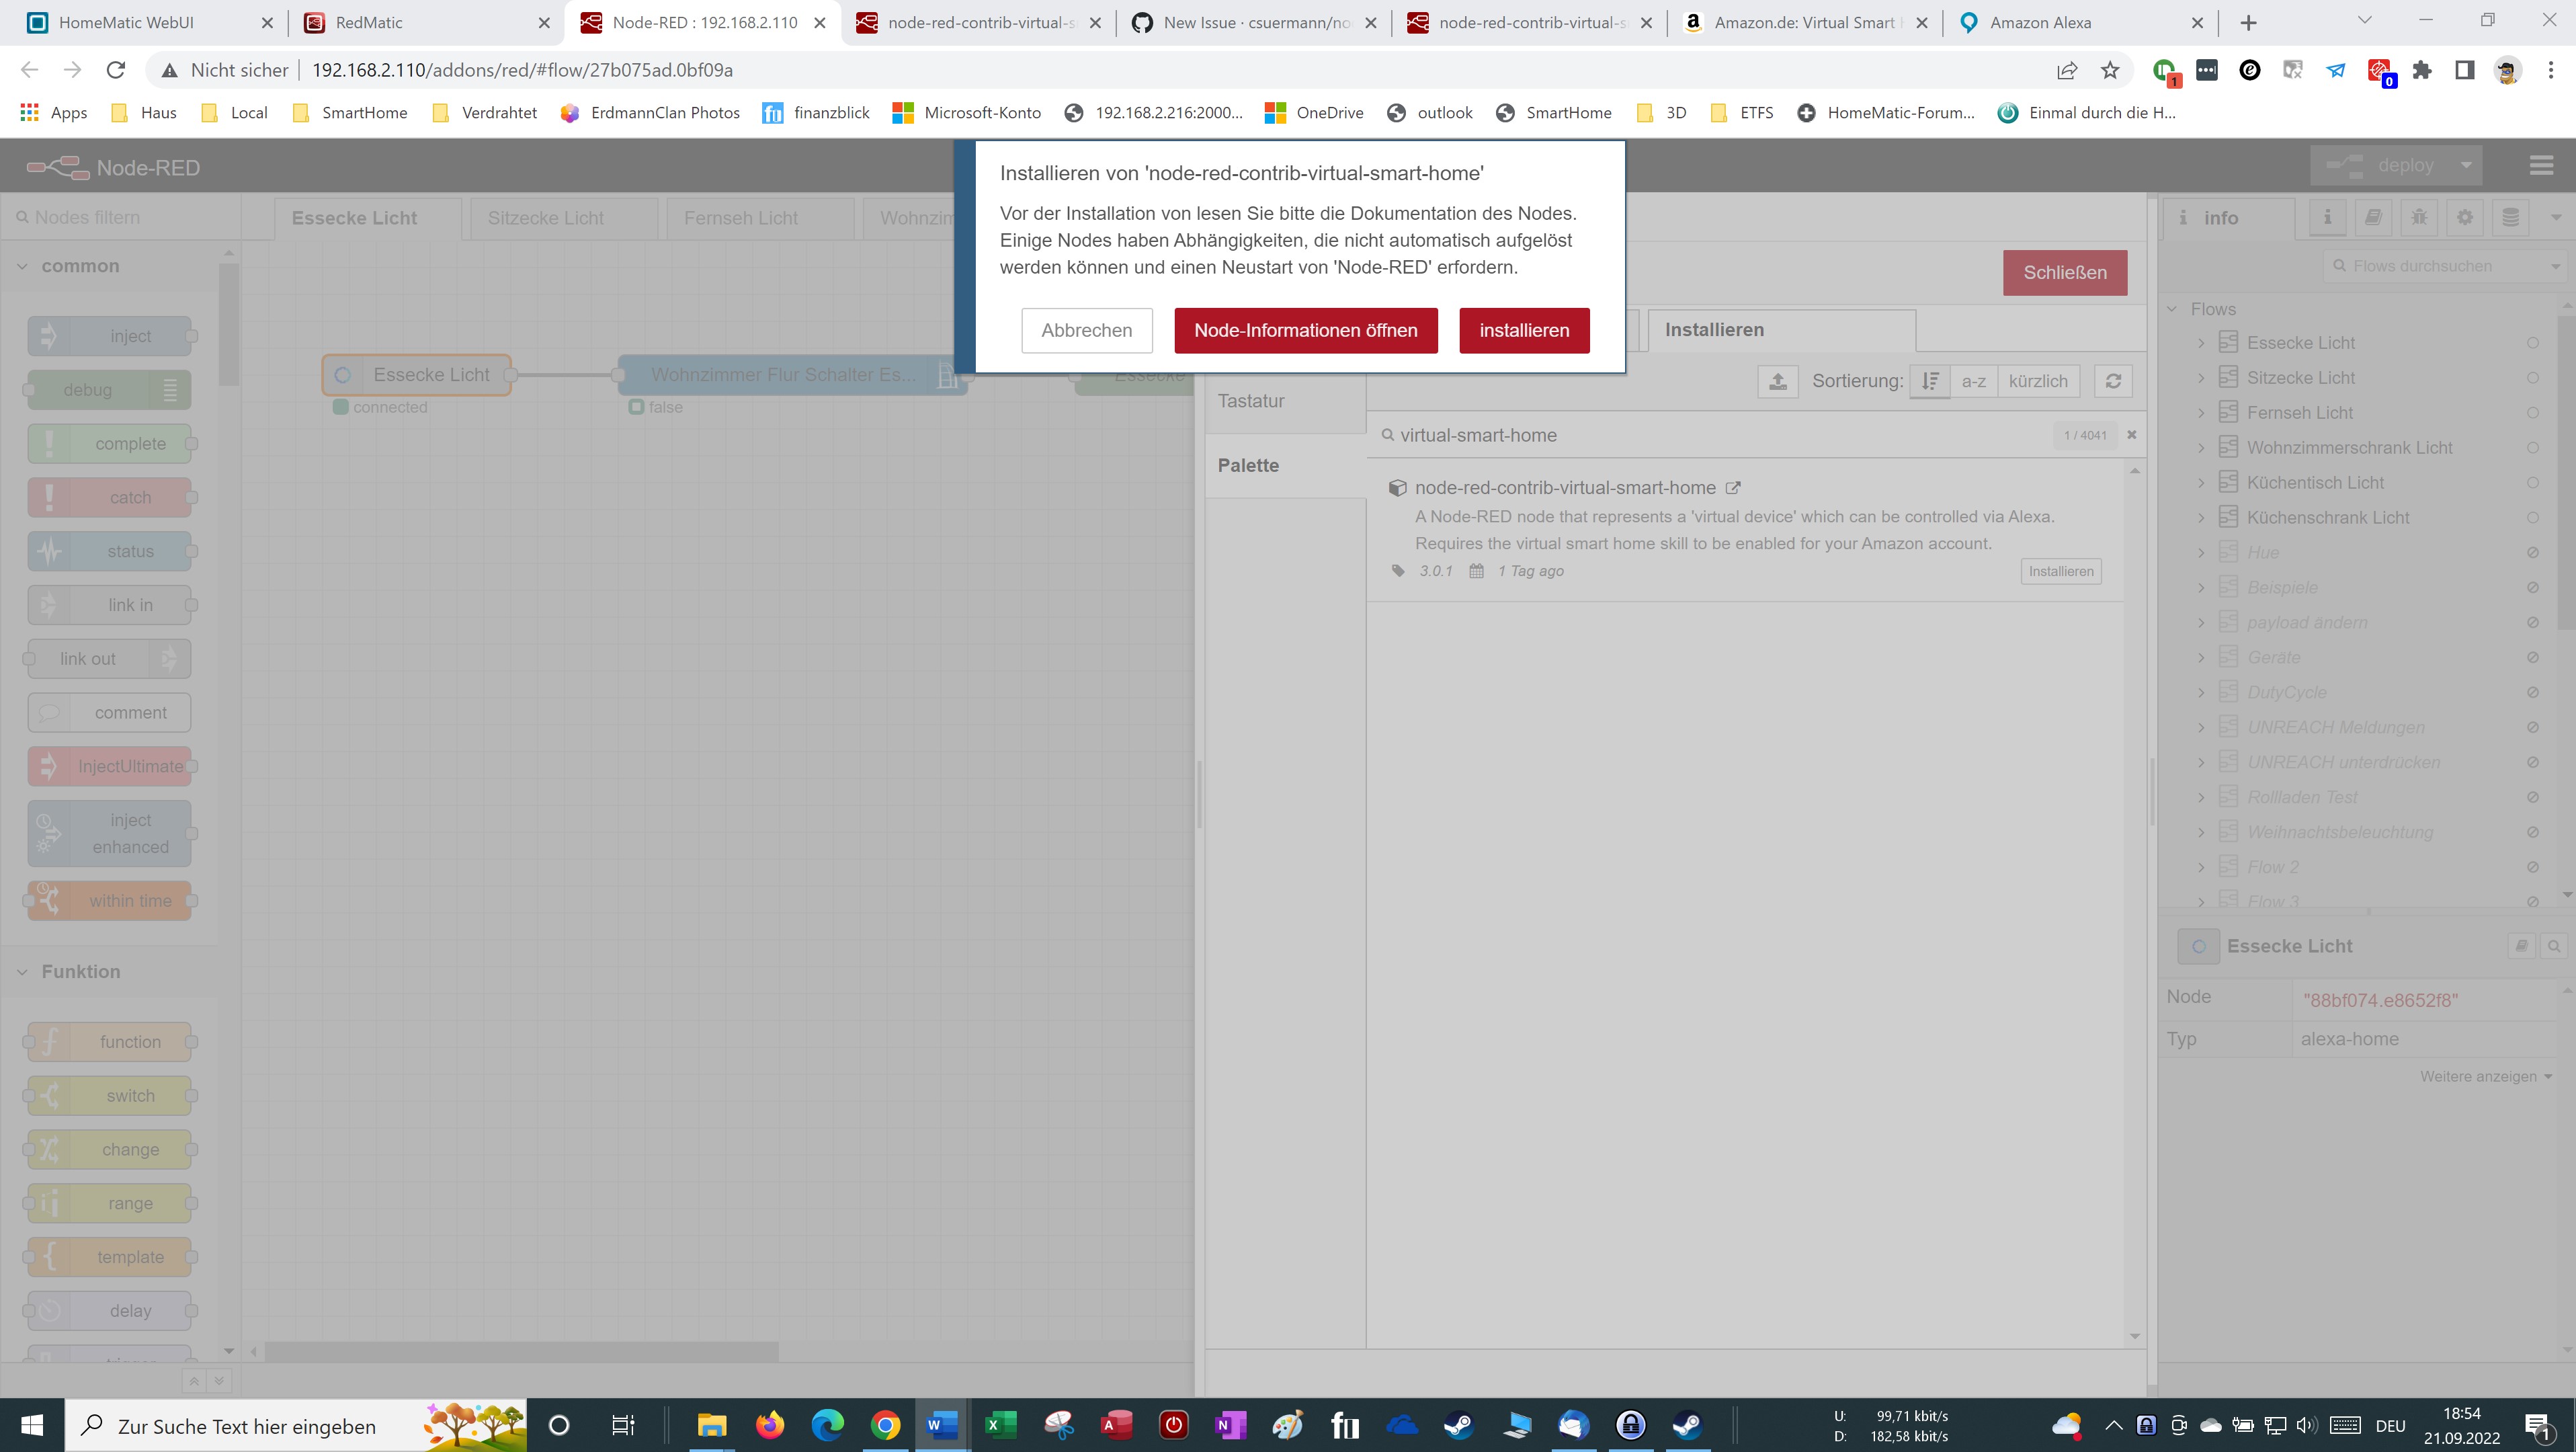2576x1452 pixels.
Task: Open the deploy dropdown arrow
Action: point(2464,165)
